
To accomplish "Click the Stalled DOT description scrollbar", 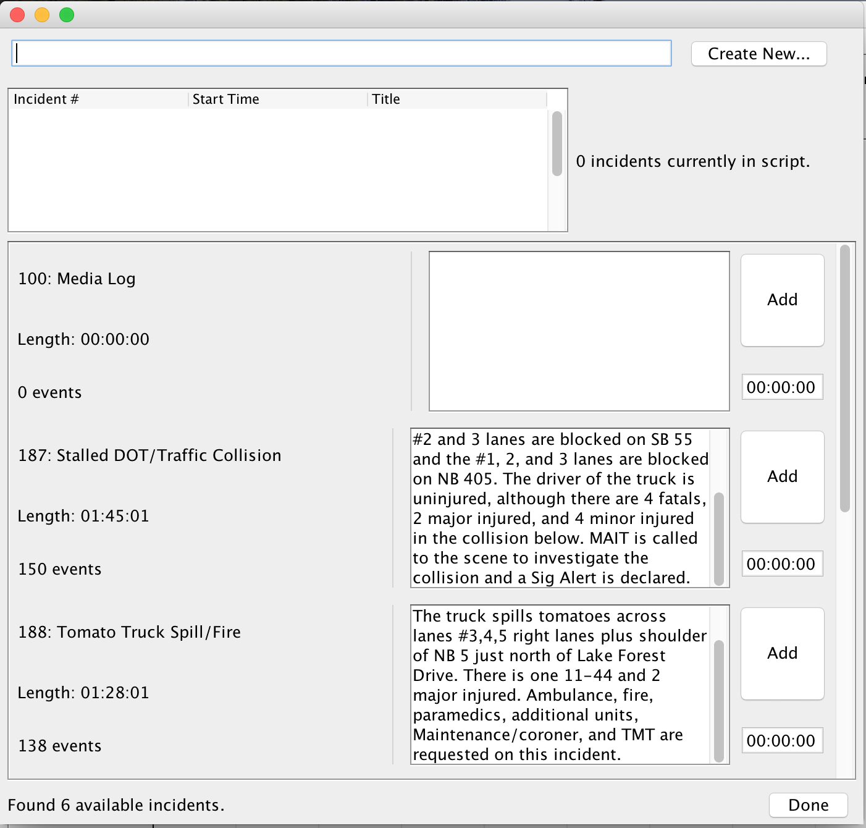I will coord(719,539).
